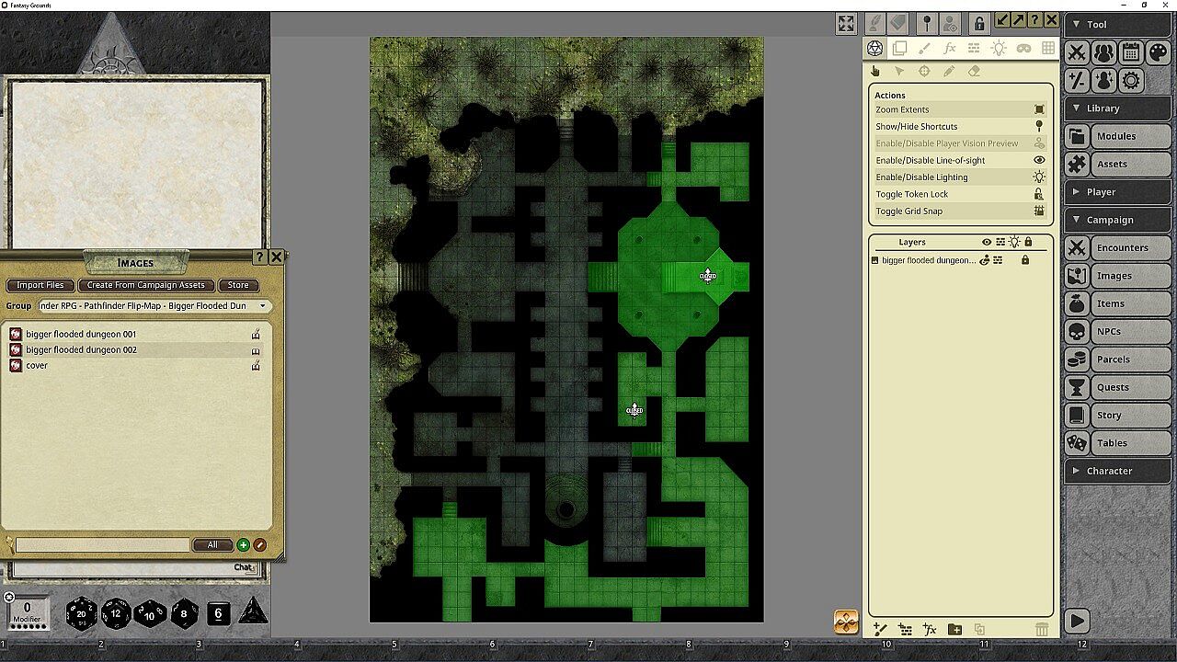The width and height of the screenshot is (1177, 662).
Task: Open the mask tab in image panel
Action: pyautogui.click(x=1023, y=48)
